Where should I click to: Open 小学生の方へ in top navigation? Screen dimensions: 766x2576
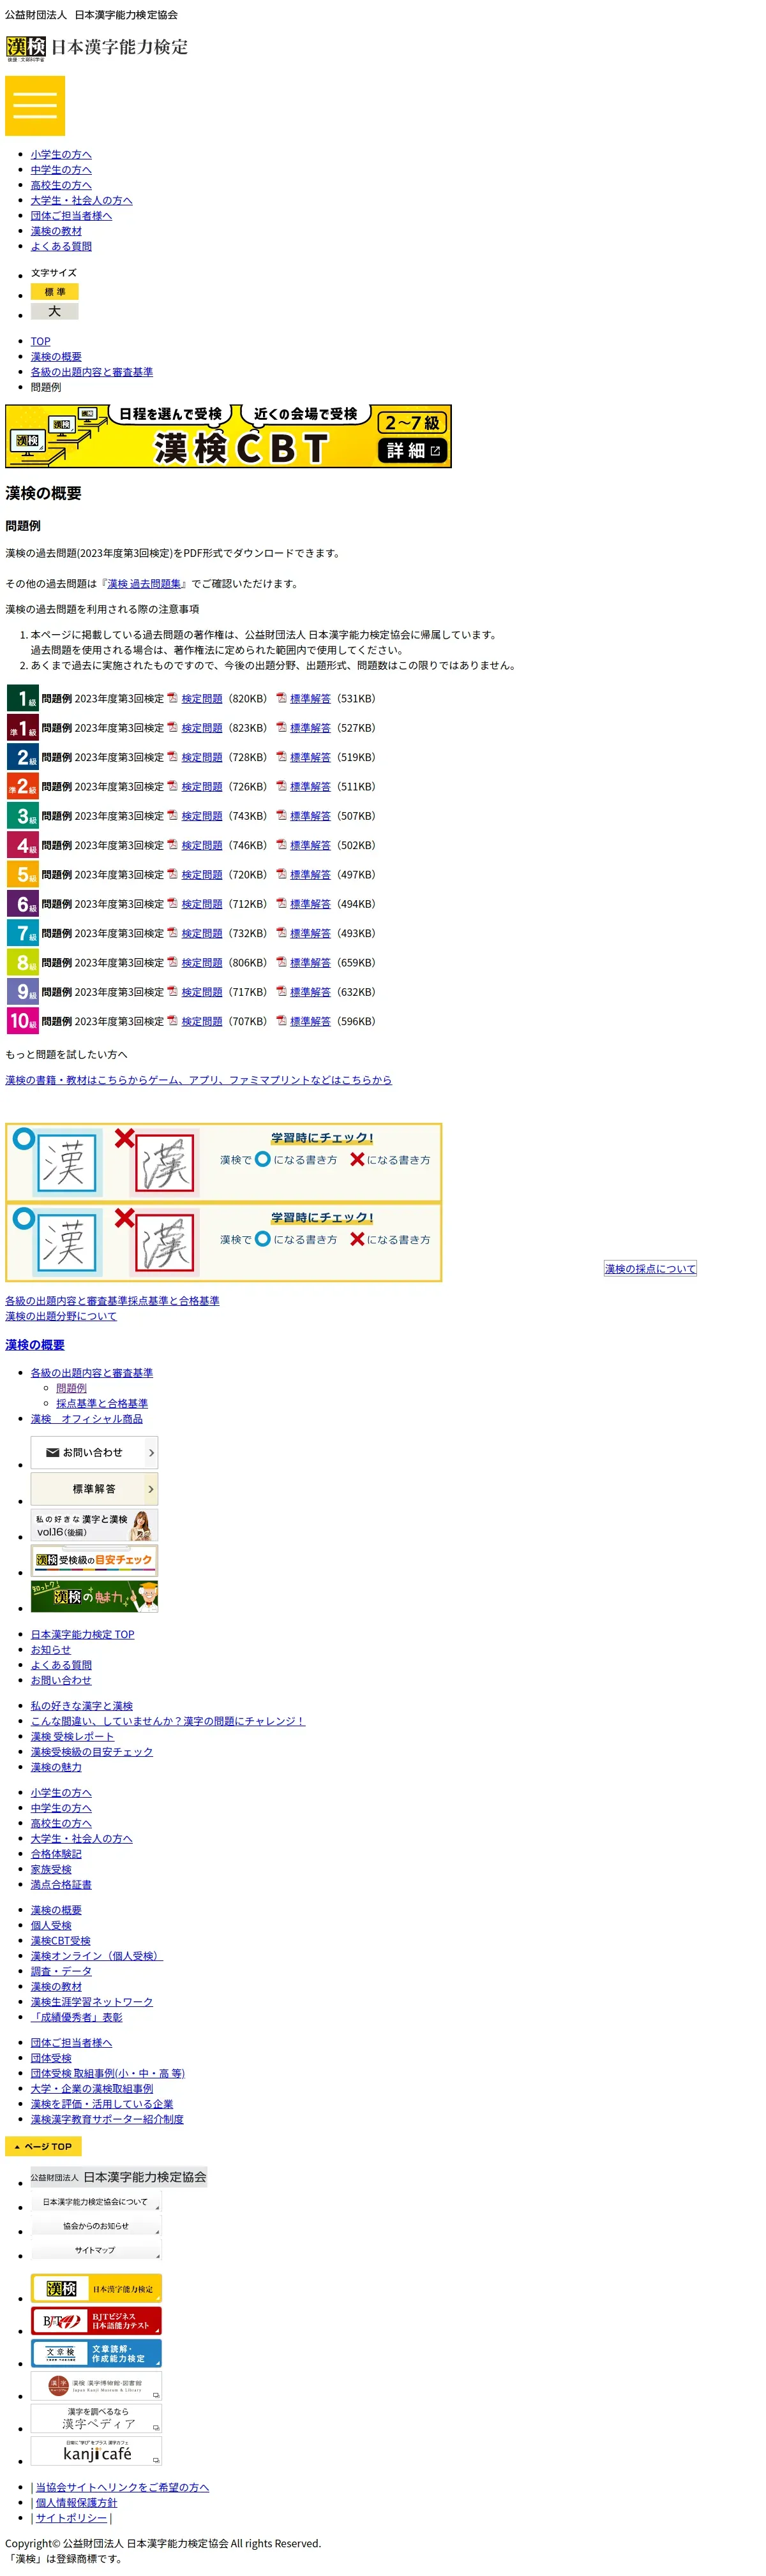pos(61,154)
